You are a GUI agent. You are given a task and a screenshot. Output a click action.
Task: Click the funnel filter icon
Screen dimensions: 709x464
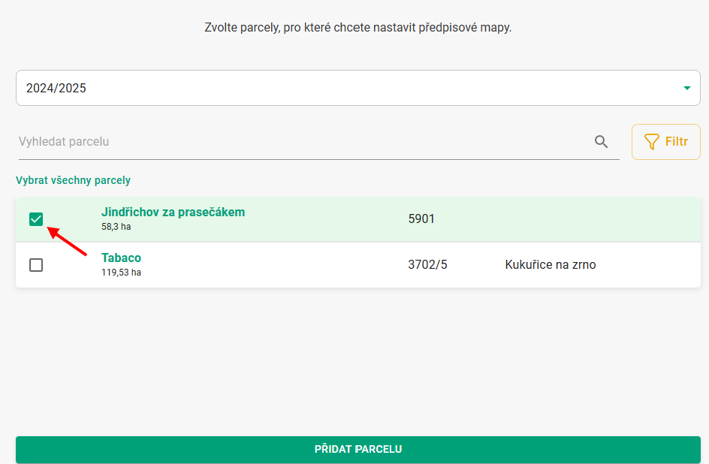652,141
